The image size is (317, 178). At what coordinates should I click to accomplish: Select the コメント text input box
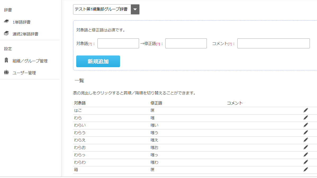[x=273, y=43]
